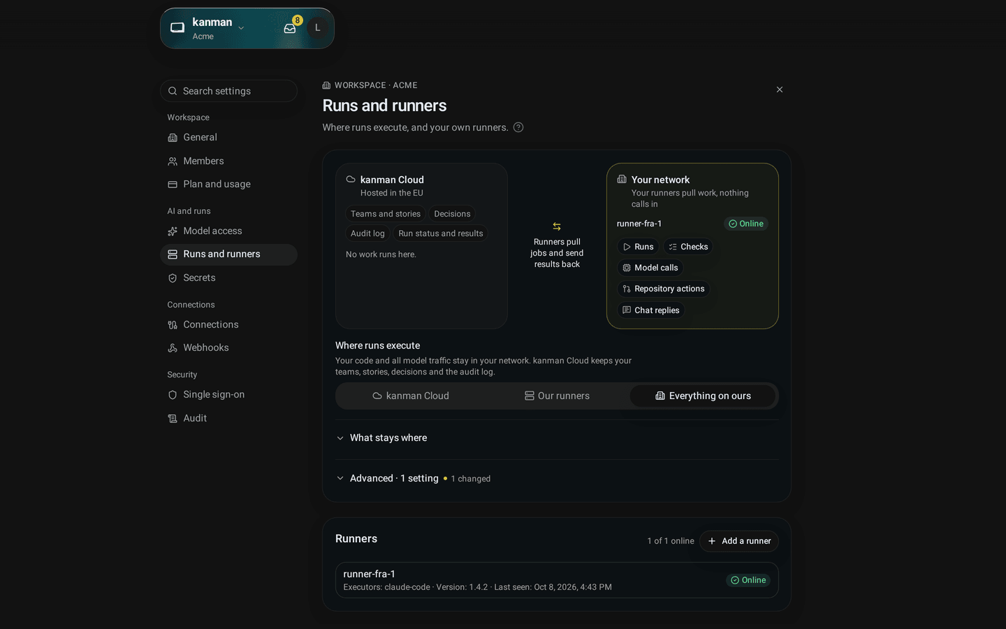The image size is (1006, 629).
Task: Click the 1 changed indicator text
Action: point(471,479)
